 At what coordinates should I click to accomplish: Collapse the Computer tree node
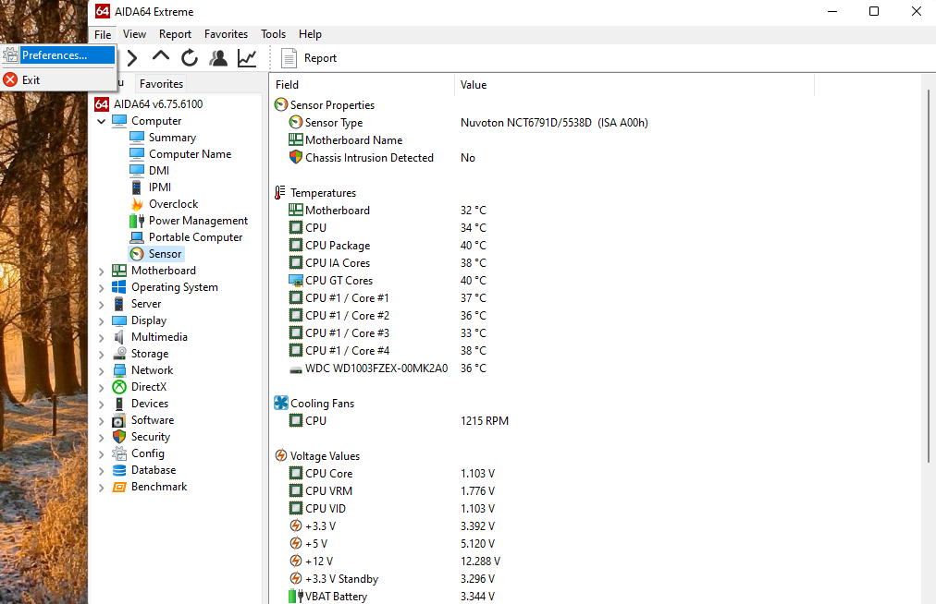tap(101, 121)
